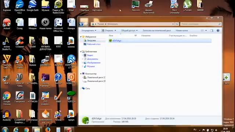The height and width of the screenshot is (132, 235).
Task: Select the d2h7z4gn file row
Action: click(160, 41)
